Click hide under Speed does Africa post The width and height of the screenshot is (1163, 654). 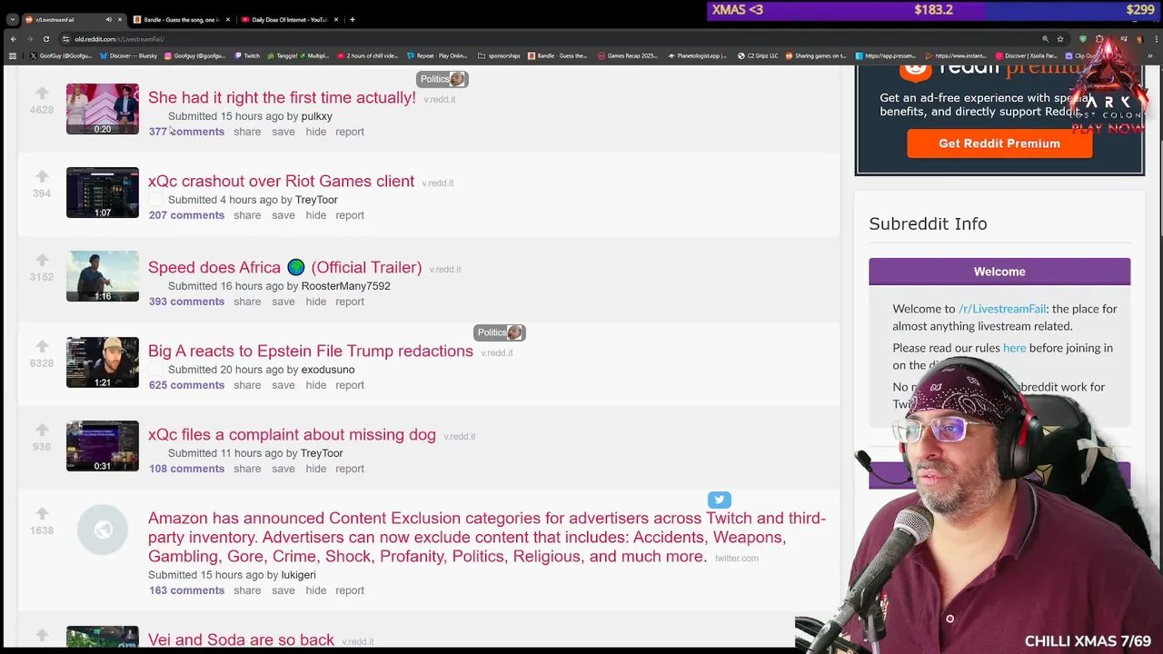pyautogui.click(x=316, y=302)
